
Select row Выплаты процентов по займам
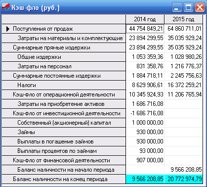point(64,151)
